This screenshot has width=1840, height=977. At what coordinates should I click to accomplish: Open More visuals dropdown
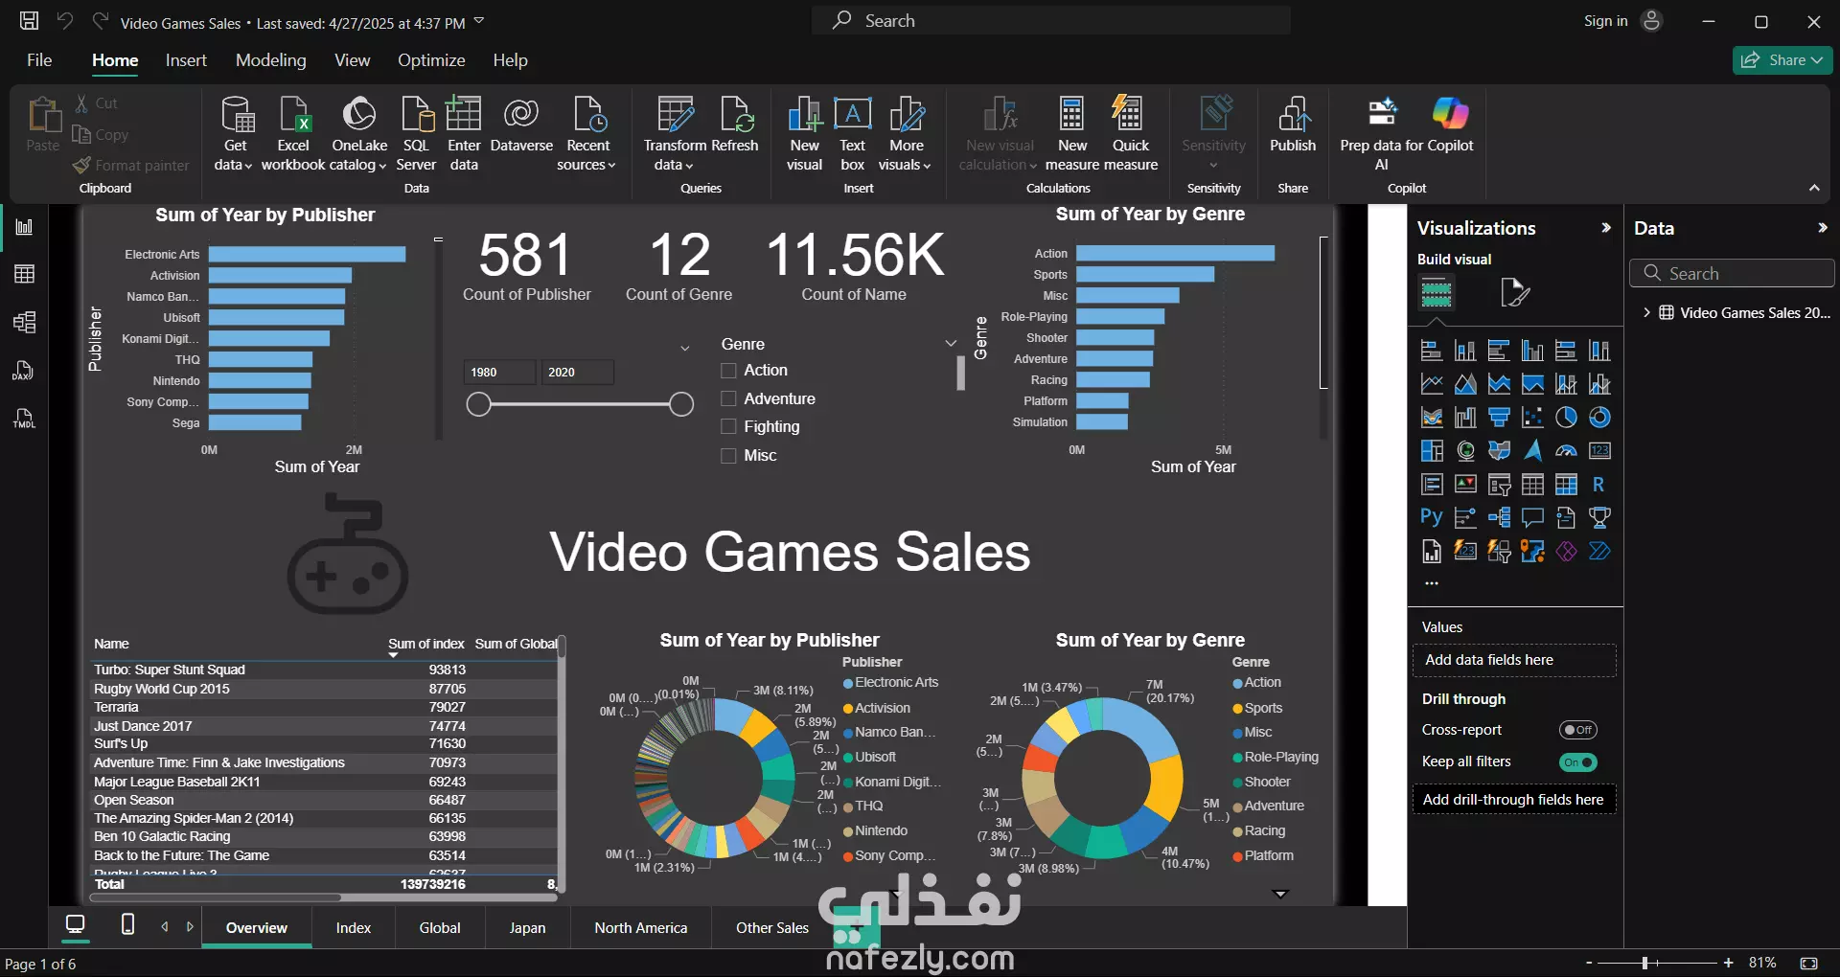906,133
